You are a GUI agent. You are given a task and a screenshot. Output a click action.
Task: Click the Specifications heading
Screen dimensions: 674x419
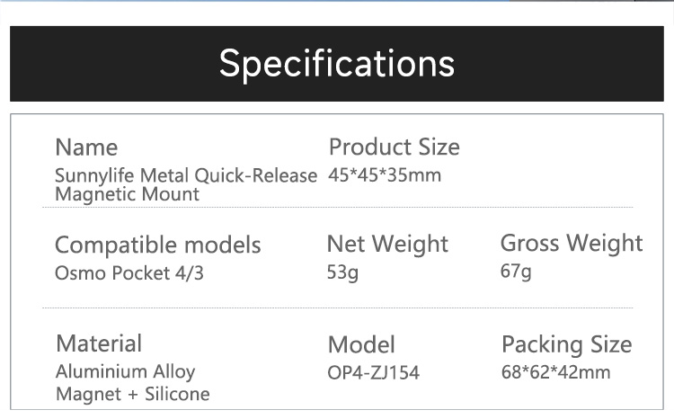[336, 64]
